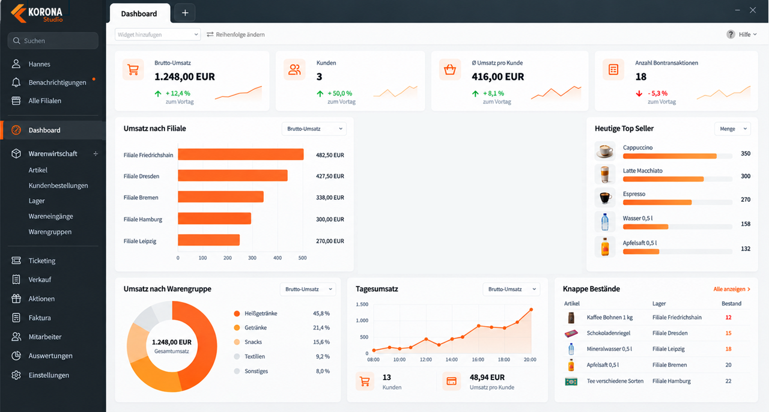
Task: Open Benachrichtigungen bell icon
Action: click(16, 82)
